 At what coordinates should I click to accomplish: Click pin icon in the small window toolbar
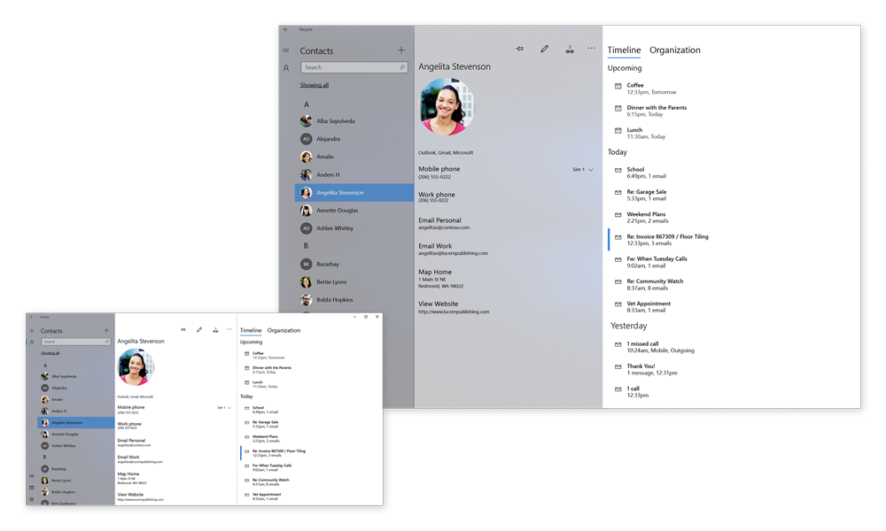(183, 330)
